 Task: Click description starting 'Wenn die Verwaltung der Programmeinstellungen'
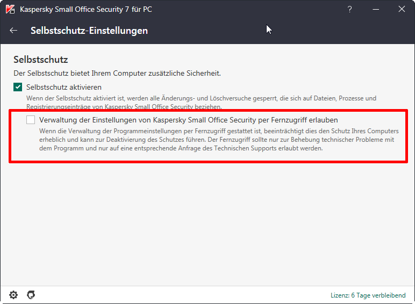click(219, 140)
